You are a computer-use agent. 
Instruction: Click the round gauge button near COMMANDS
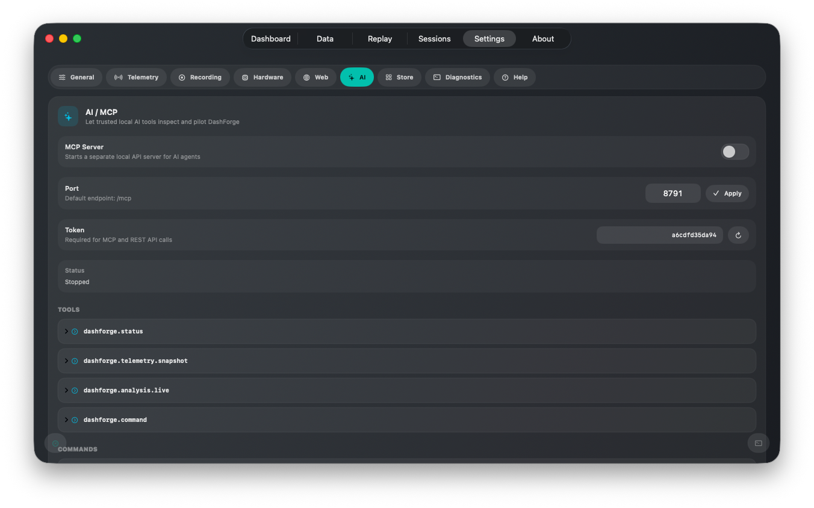click(x=55, y=443)
